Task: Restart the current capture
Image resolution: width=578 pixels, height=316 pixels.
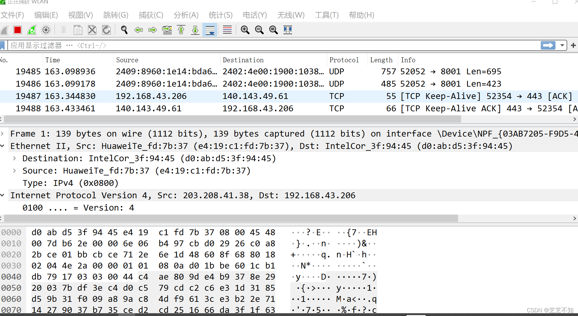Action: click(32, 30)
